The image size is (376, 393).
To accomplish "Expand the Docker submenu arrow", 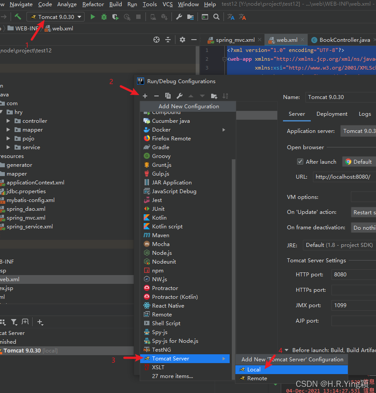I will coord(223,129).
